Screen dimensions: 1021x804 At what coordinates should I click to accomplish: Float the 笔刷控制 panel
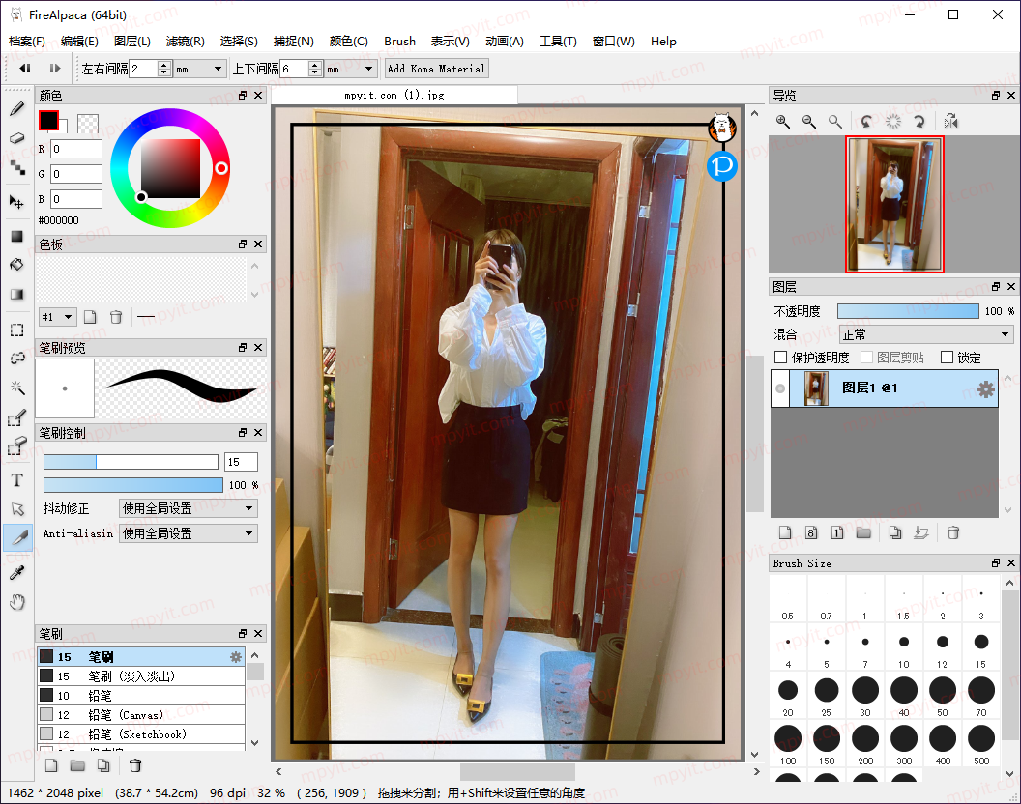point(243,432)
